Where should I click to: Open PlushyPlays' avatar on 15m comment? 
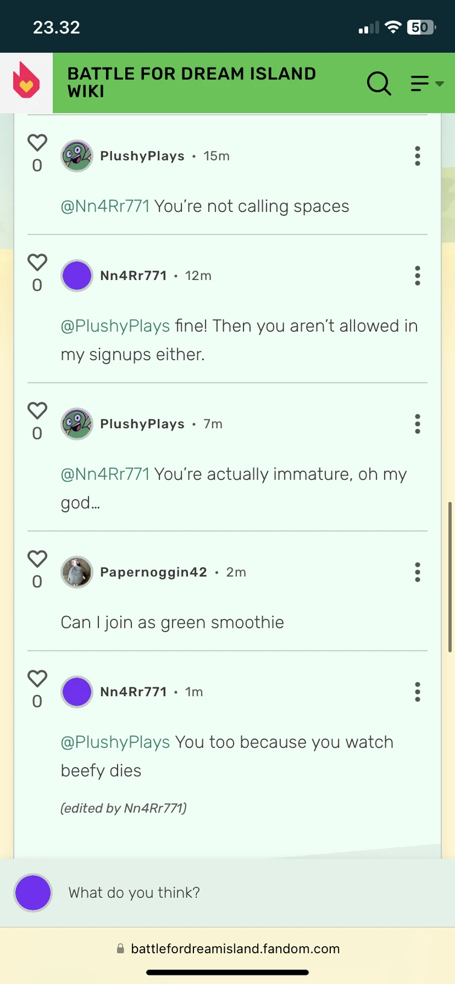[77, 156]
